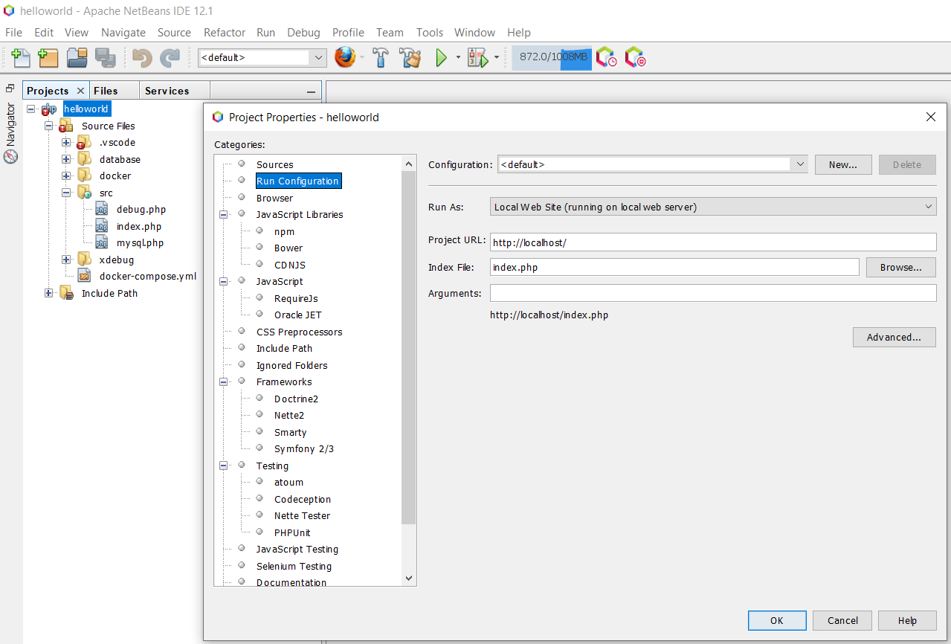
Task: Click the Debug Project icon
Action: pos(477,57)
